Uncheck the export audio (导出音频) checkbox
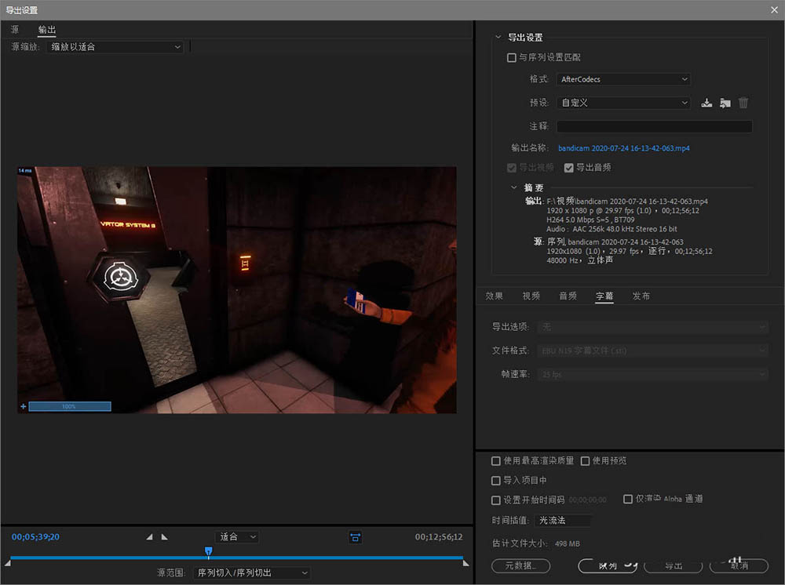Image resolution: width=785 pixels, height=585 pixels. point(568,168)
